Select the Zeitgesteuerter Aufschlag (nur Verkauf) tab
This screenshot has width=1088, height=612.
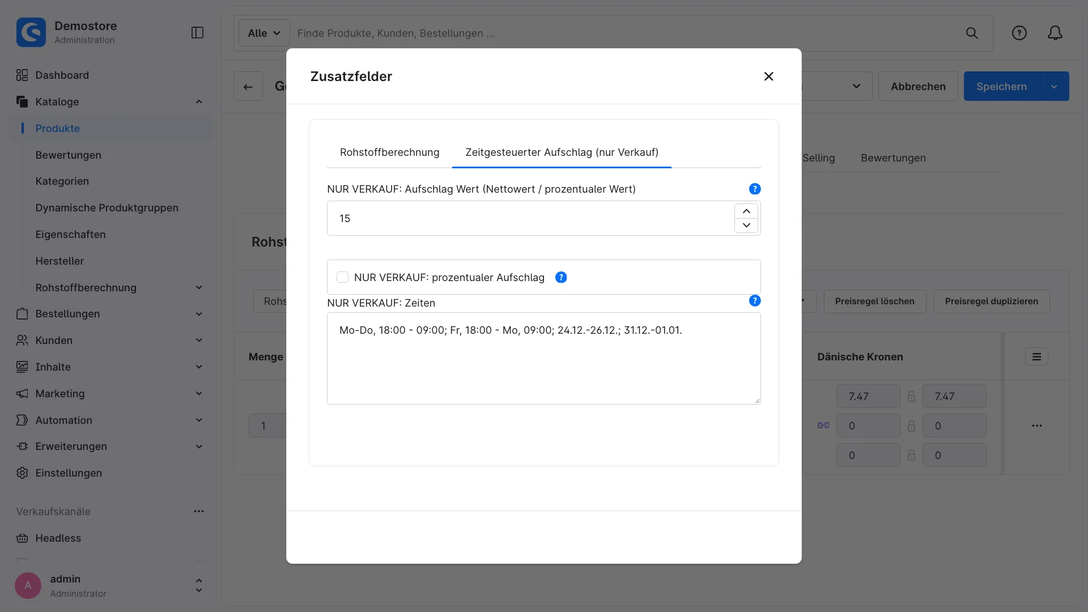[562, 152]
